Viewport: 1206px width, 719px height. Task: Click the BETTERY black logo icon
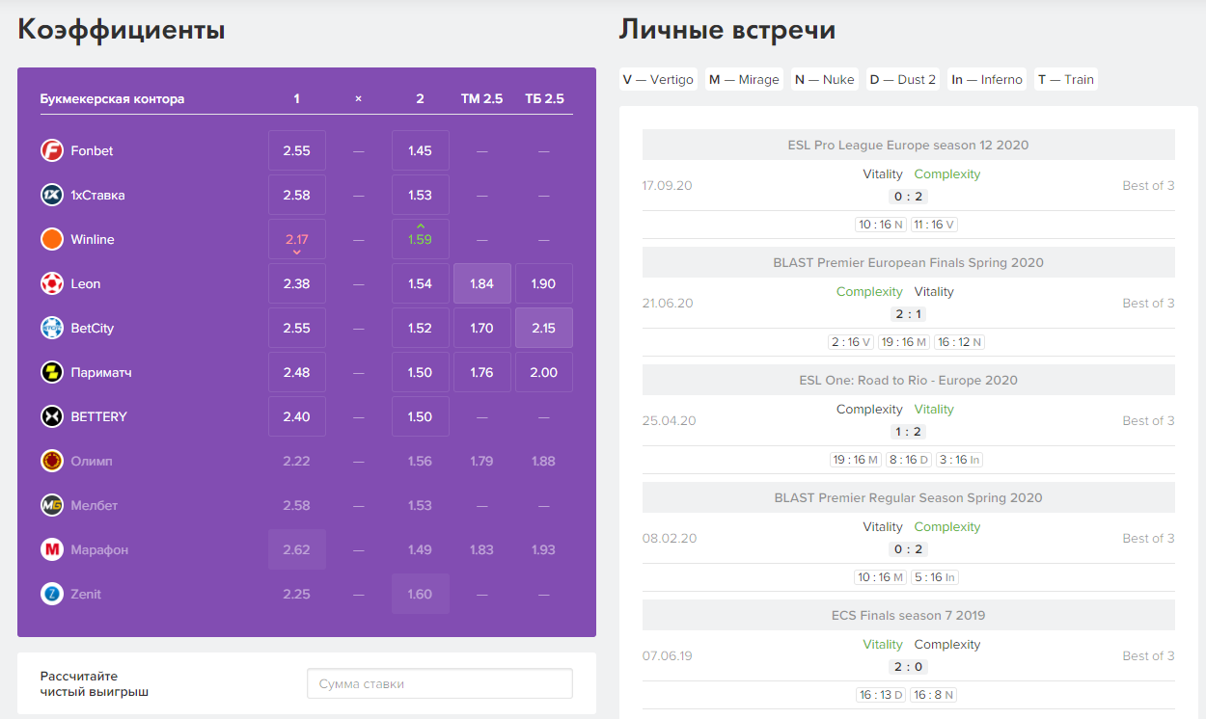pyautogui.click(x=52, y=417)
